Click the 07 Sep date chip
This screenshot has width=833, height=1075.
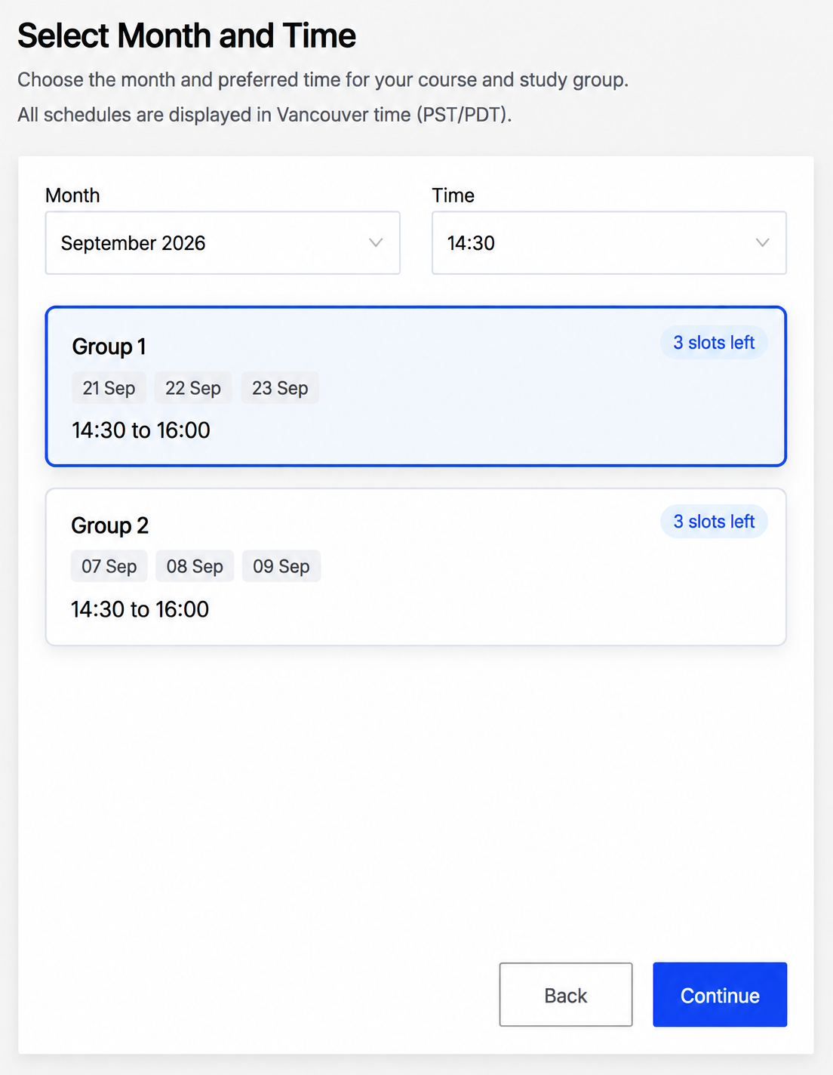[x=109, y=566]
